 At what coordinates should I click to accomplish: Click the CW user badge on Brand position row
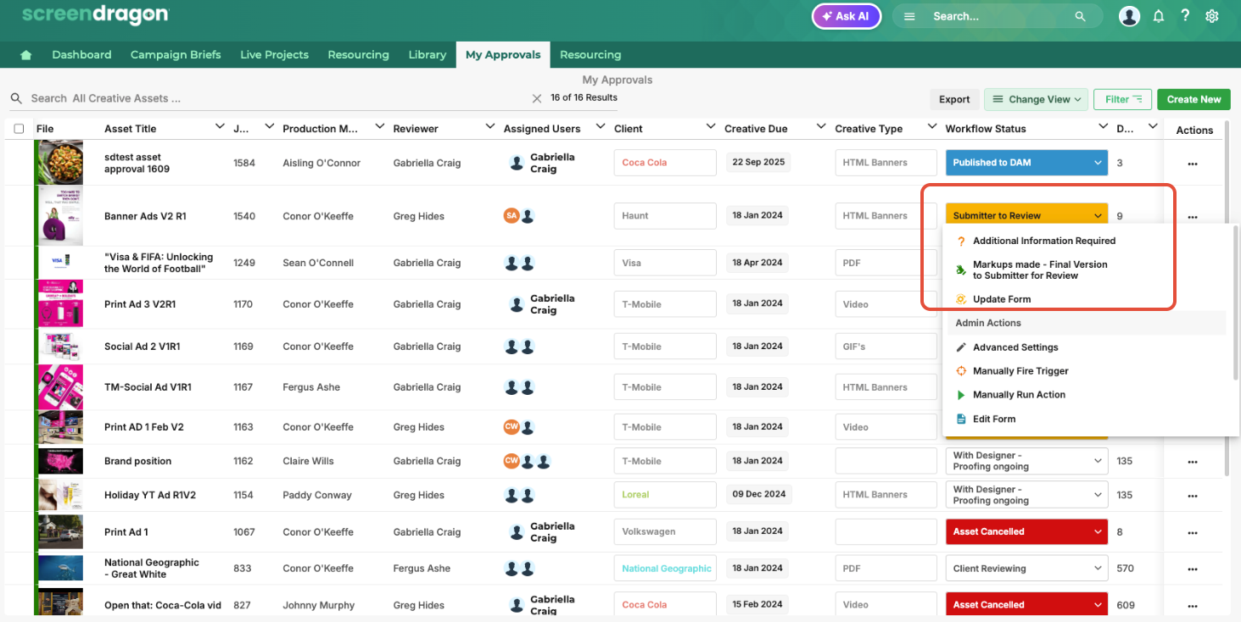511,461
